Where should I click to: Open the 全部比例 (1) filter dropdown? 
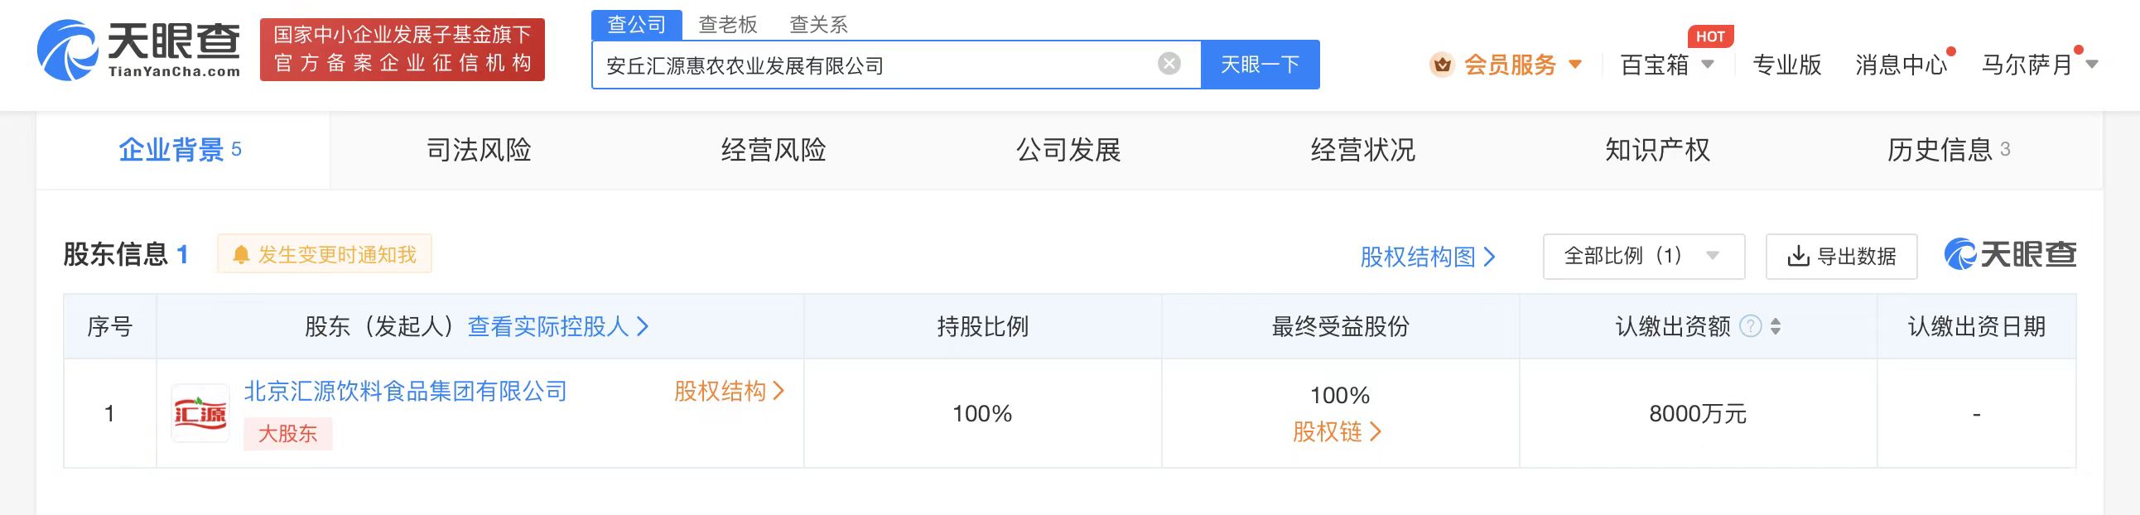pyautogui.click(x=1643, y=256)
